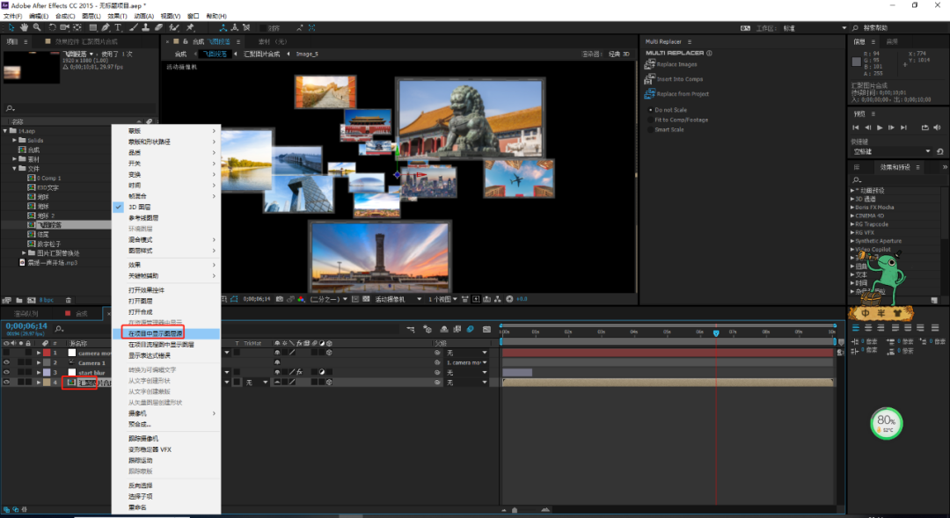Click the Replace Images icon
The image size is (950, 518).
click(x=650, y=64)
